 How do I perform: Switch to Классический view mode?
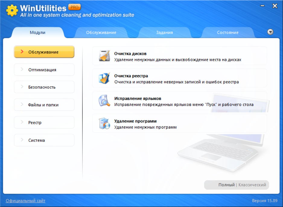252,185
